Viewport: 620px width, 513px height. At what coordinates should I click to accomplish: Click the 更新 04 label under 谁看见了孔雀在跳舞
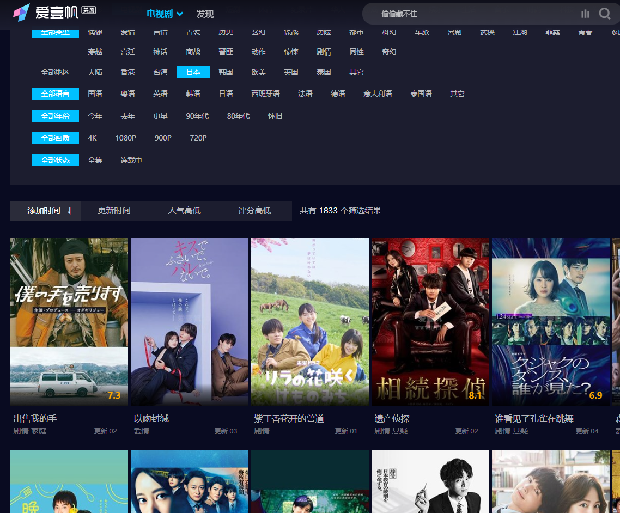[587, 431]
